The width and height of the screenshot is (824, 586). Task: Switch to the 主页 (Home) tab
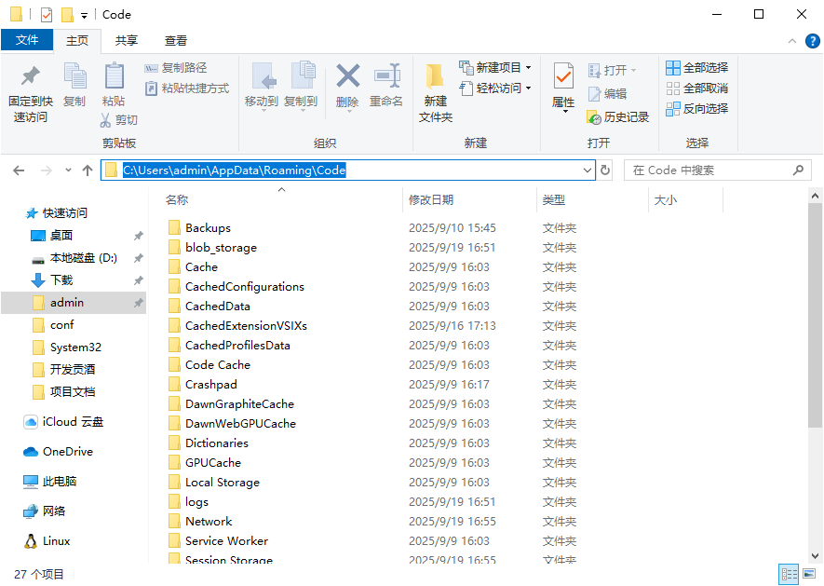click(x=77, y=40)
